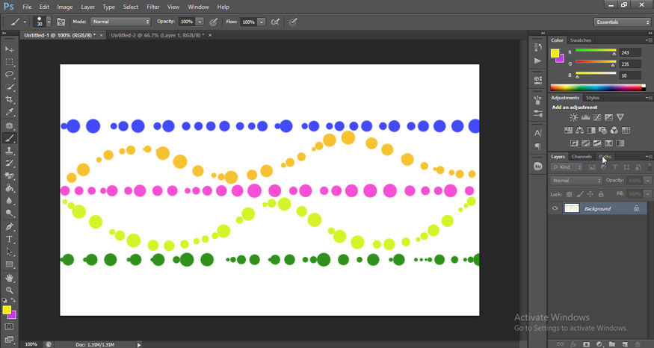Click the Zoom tool in toolbox
Viewport: 654px width, 348px height.
pos(10,290)
